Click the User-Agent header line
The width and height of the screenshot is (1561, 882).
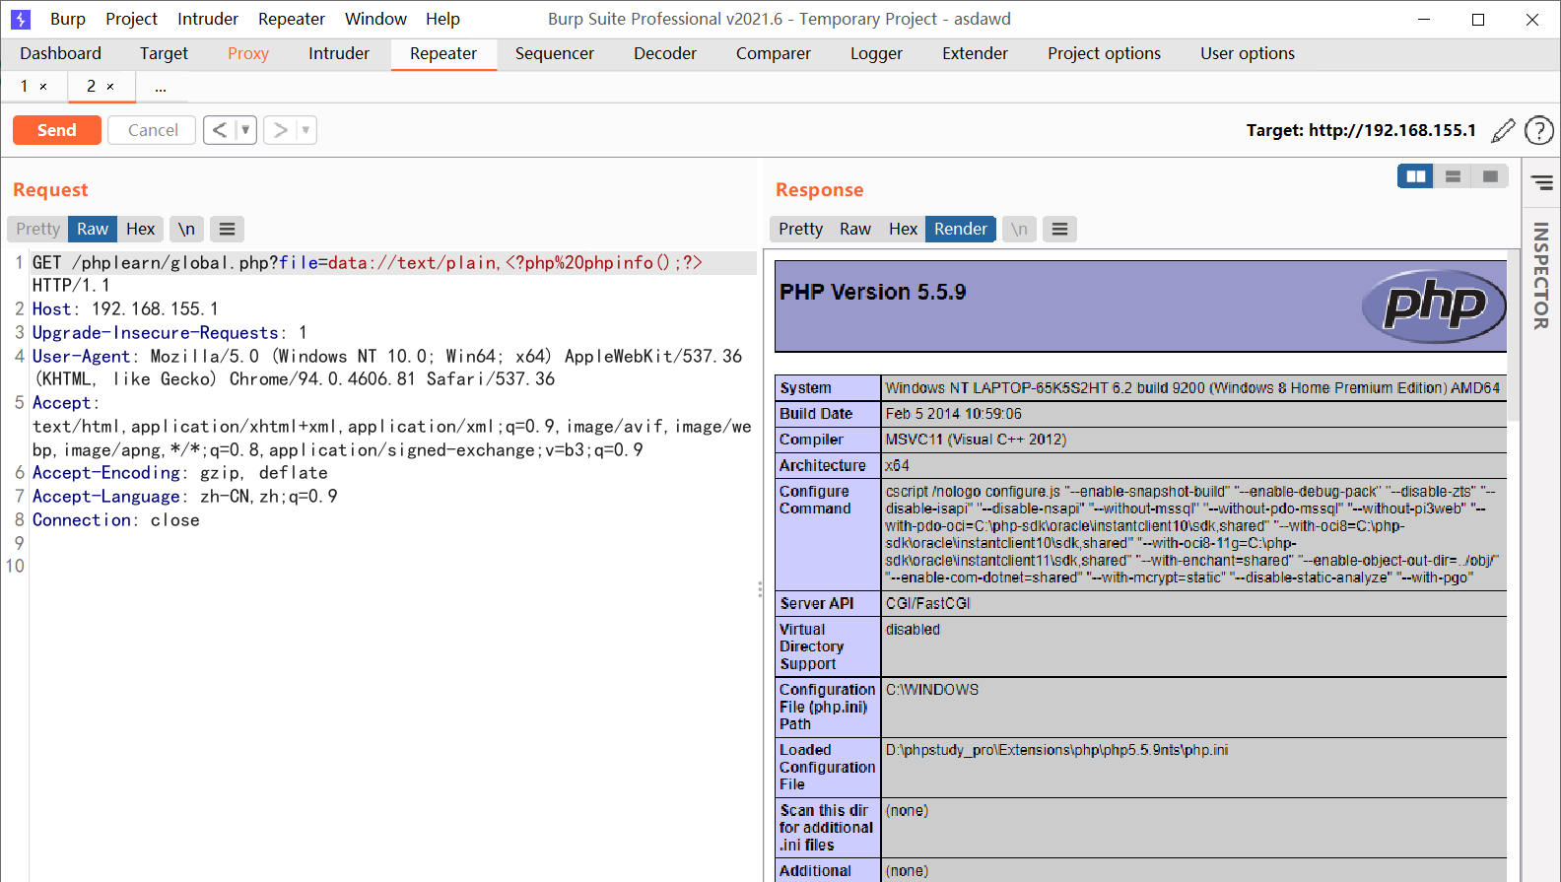coord(387,368)
